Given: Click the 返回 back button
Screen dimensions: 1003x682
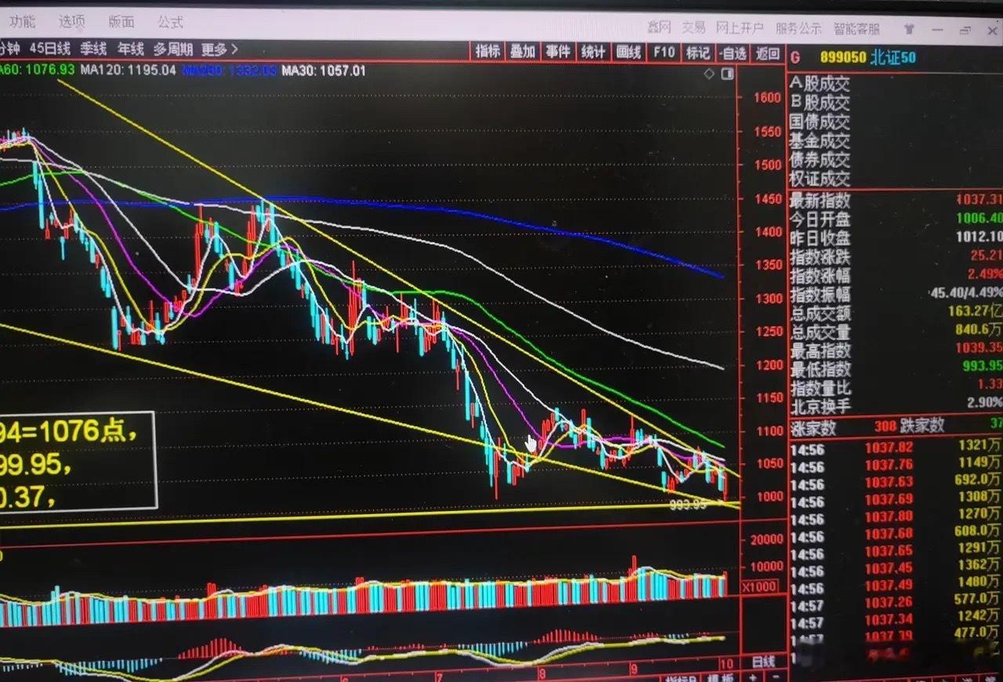Looking at the screenshot, I should tap(768, 53).
